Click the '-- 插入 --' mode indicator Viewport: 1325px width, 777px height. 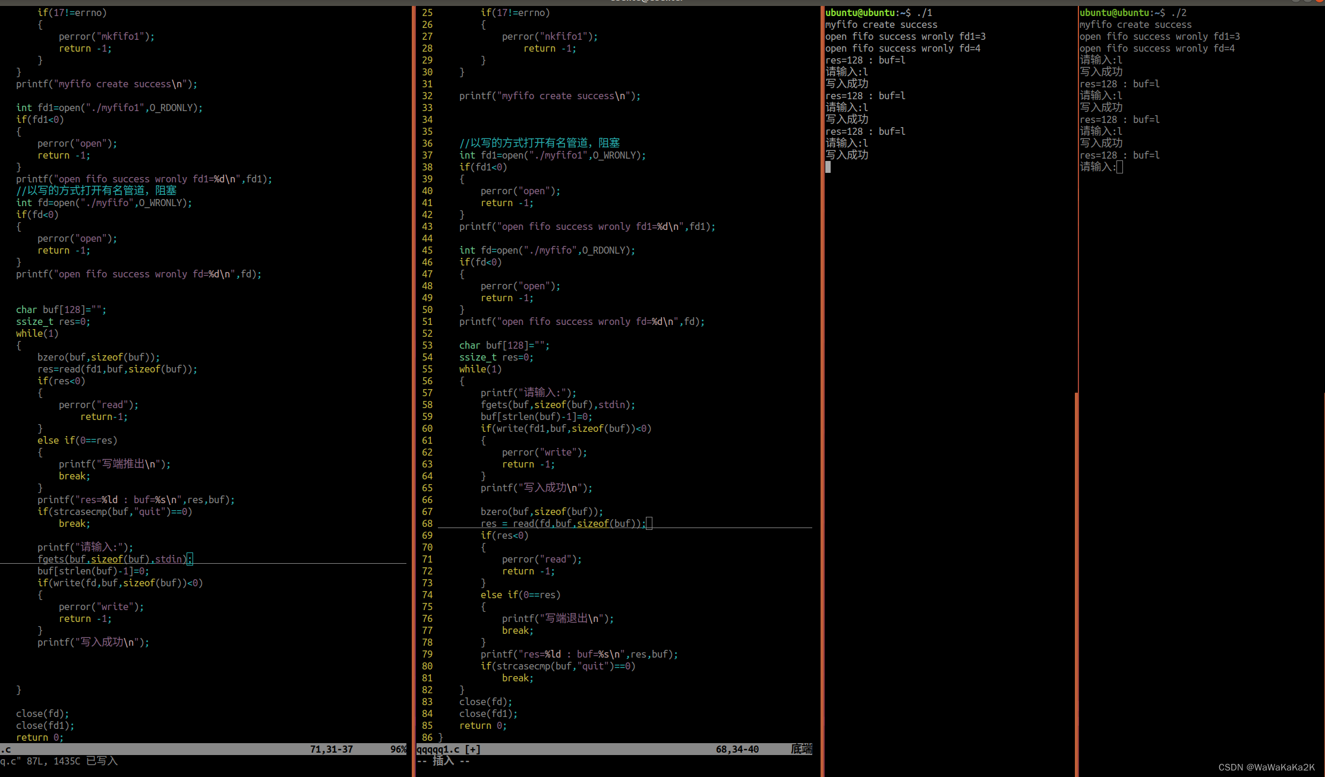443,761
